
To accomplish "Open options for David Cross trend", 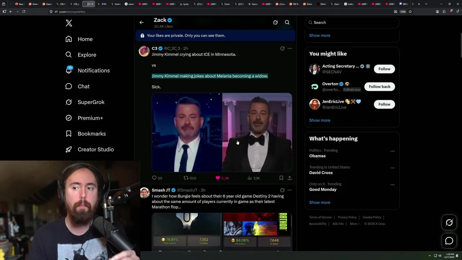I will coord(392,168).
